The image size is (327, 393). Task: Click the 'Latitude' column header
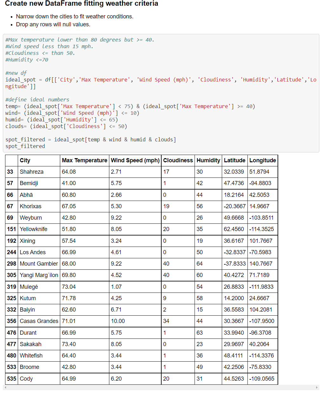(234, 160)
